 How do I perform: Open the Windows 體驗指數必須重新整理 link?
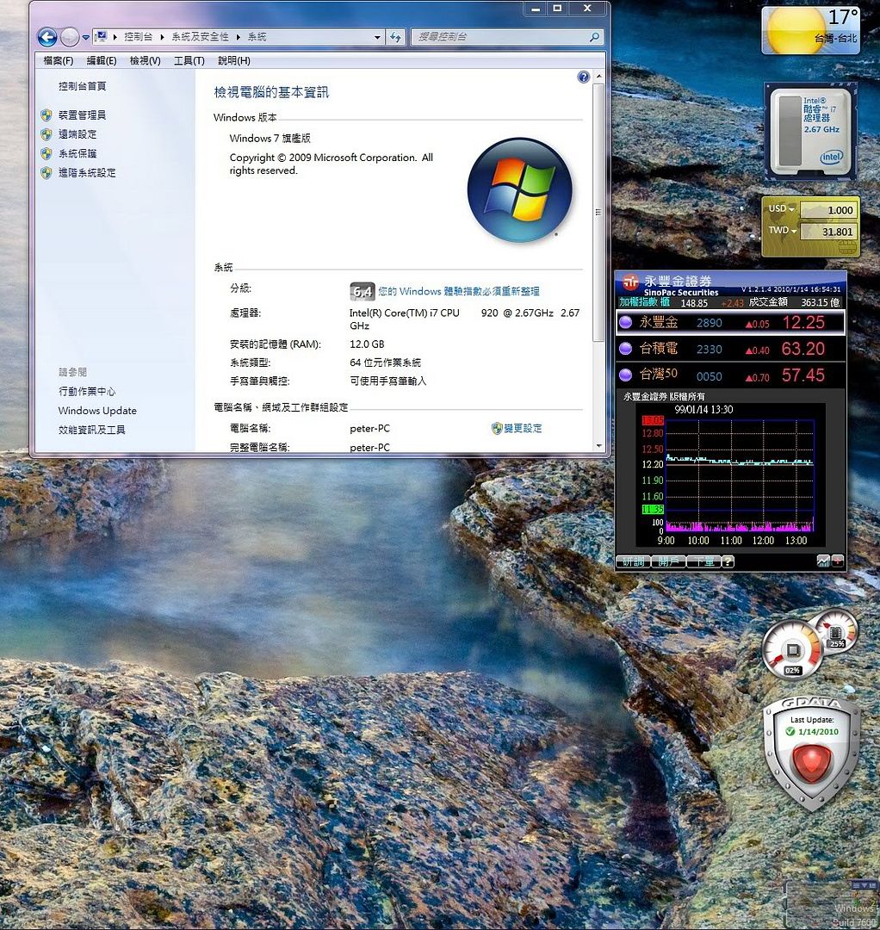tap(459, 291)
